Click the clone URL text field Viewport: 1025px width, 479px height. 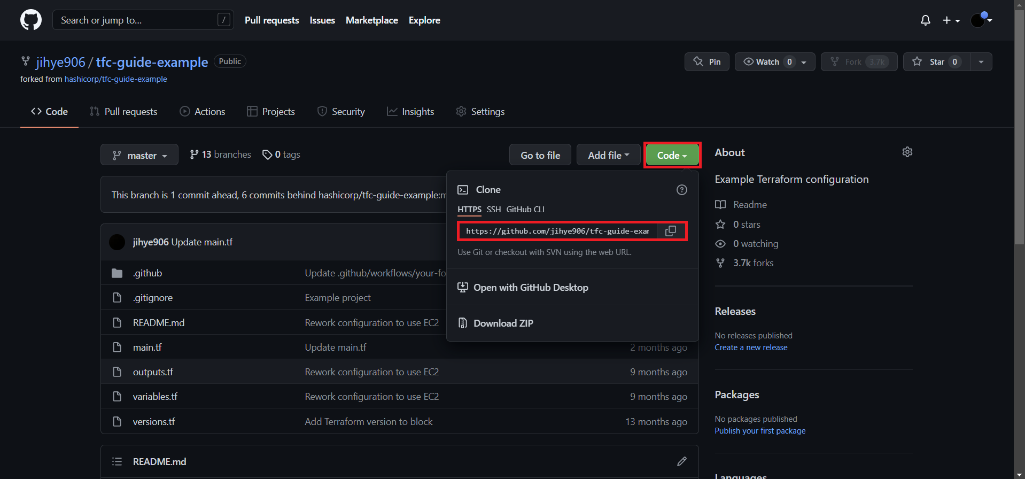[x=557, y=231]
